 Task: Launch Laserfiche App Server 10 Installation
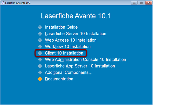[x=80, y=66]
